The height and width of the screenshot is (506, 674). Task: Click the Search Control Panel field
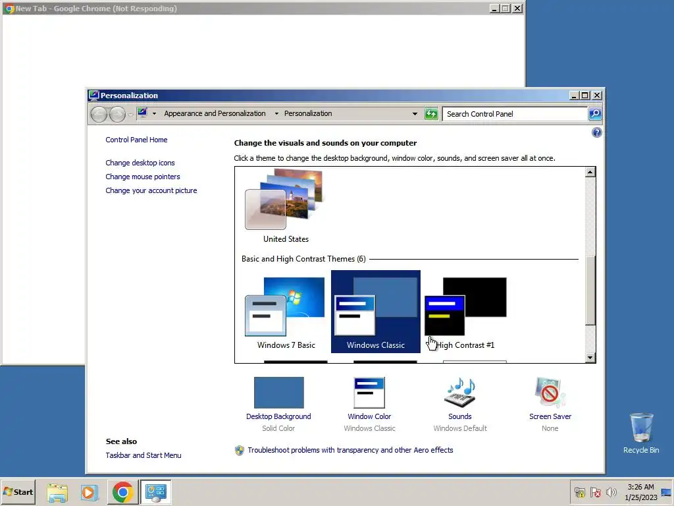point(515,114)
